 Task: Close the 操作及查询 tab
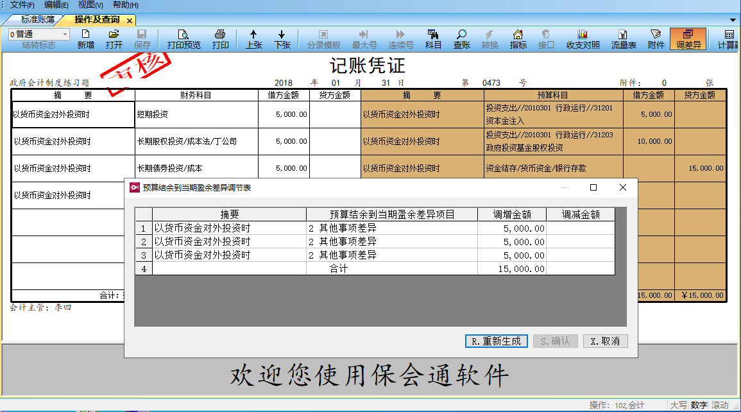tap(129, 21)
